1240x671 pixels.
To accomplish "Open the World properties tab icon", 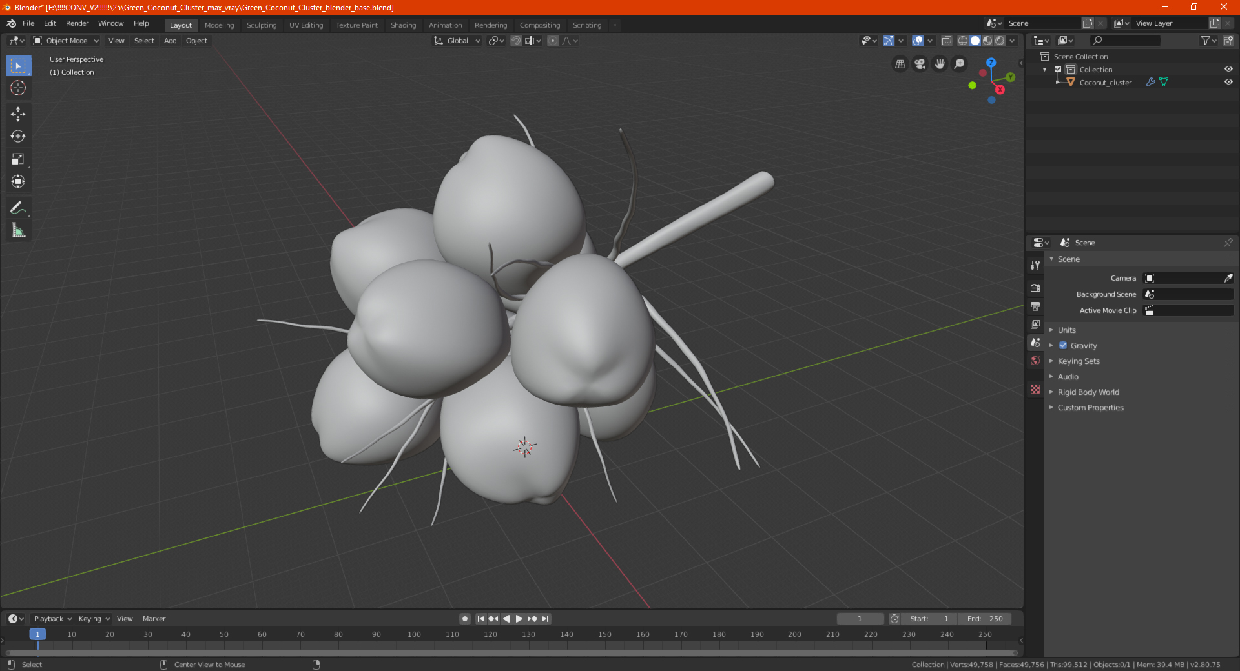I will point(1035,361).
